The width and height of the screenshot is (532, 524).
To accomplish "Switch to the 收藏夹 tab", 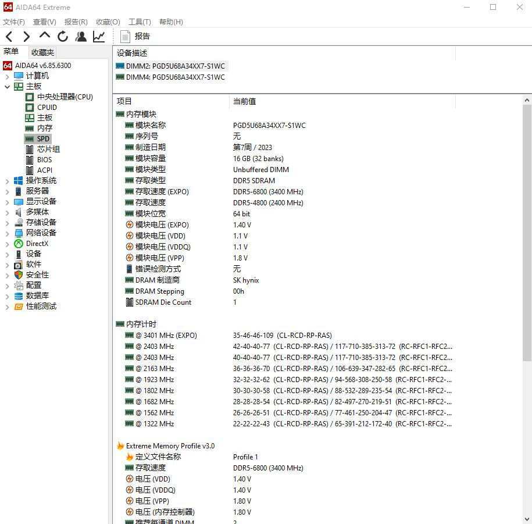I will 42,52.
